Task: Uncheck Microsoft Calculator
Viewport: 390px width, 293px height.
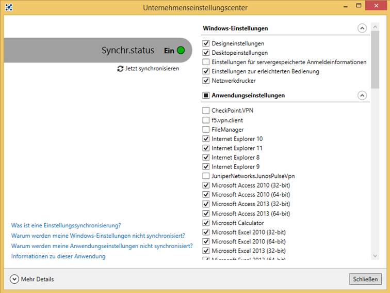Action: (206, 223)
